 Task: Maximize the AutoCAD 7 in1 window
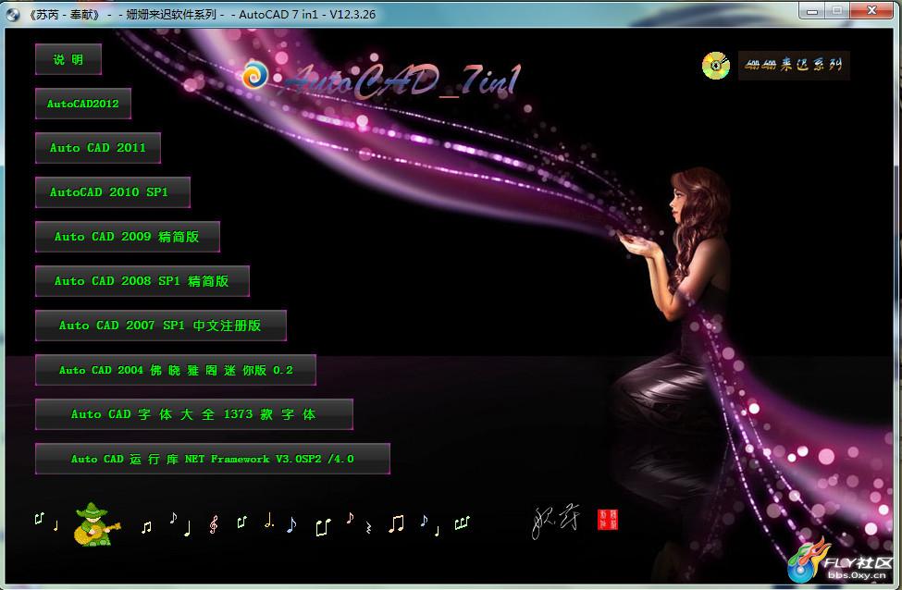click(x=837, y=10)
